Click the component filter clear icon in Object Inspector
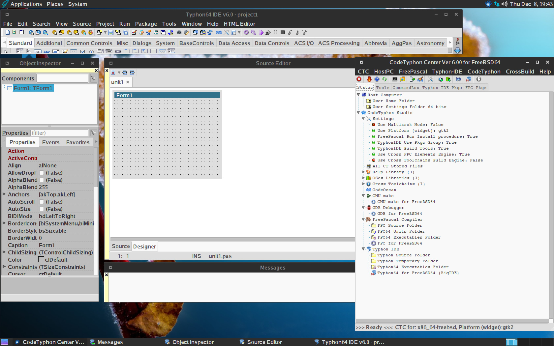 click(93, 78)
